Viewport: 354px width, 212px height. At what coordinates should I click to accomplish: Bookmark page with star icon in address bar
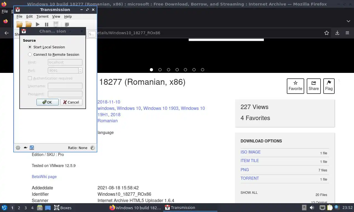tap(327, 33)
